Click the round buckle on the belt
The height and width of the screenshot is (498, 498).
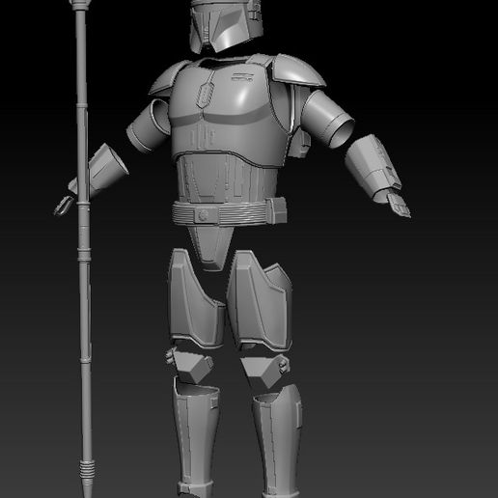[x=203, y=214]
